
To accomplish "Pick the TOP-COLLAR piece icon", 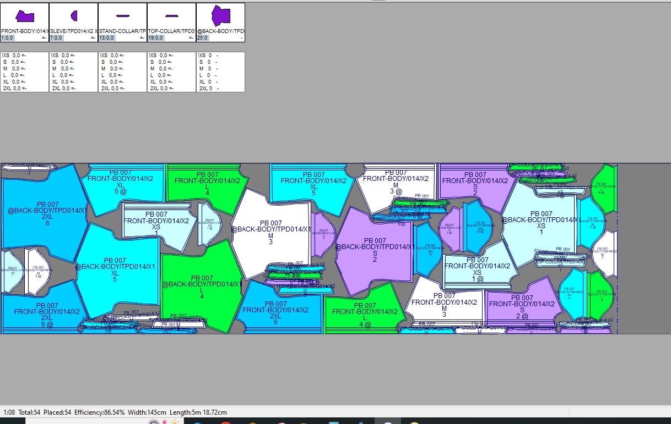I will pos(171,16).
